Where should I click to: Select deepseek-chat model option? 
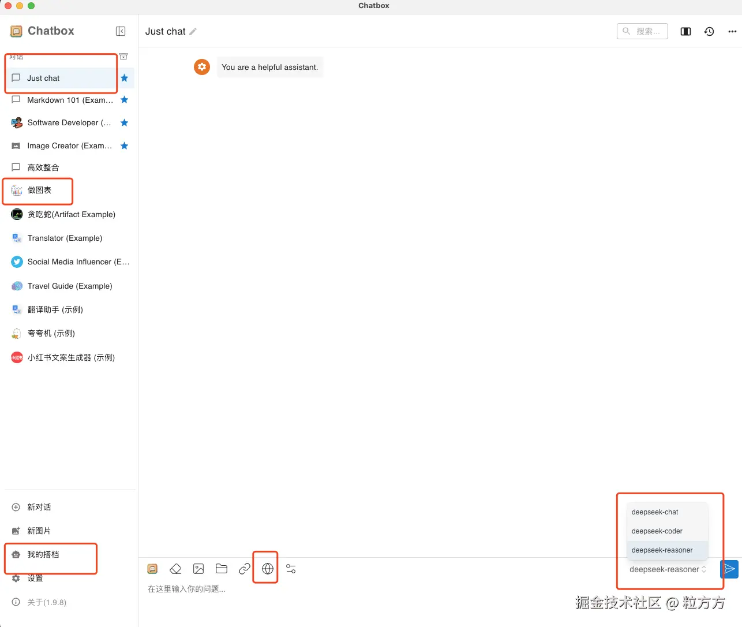click(667, 512)
